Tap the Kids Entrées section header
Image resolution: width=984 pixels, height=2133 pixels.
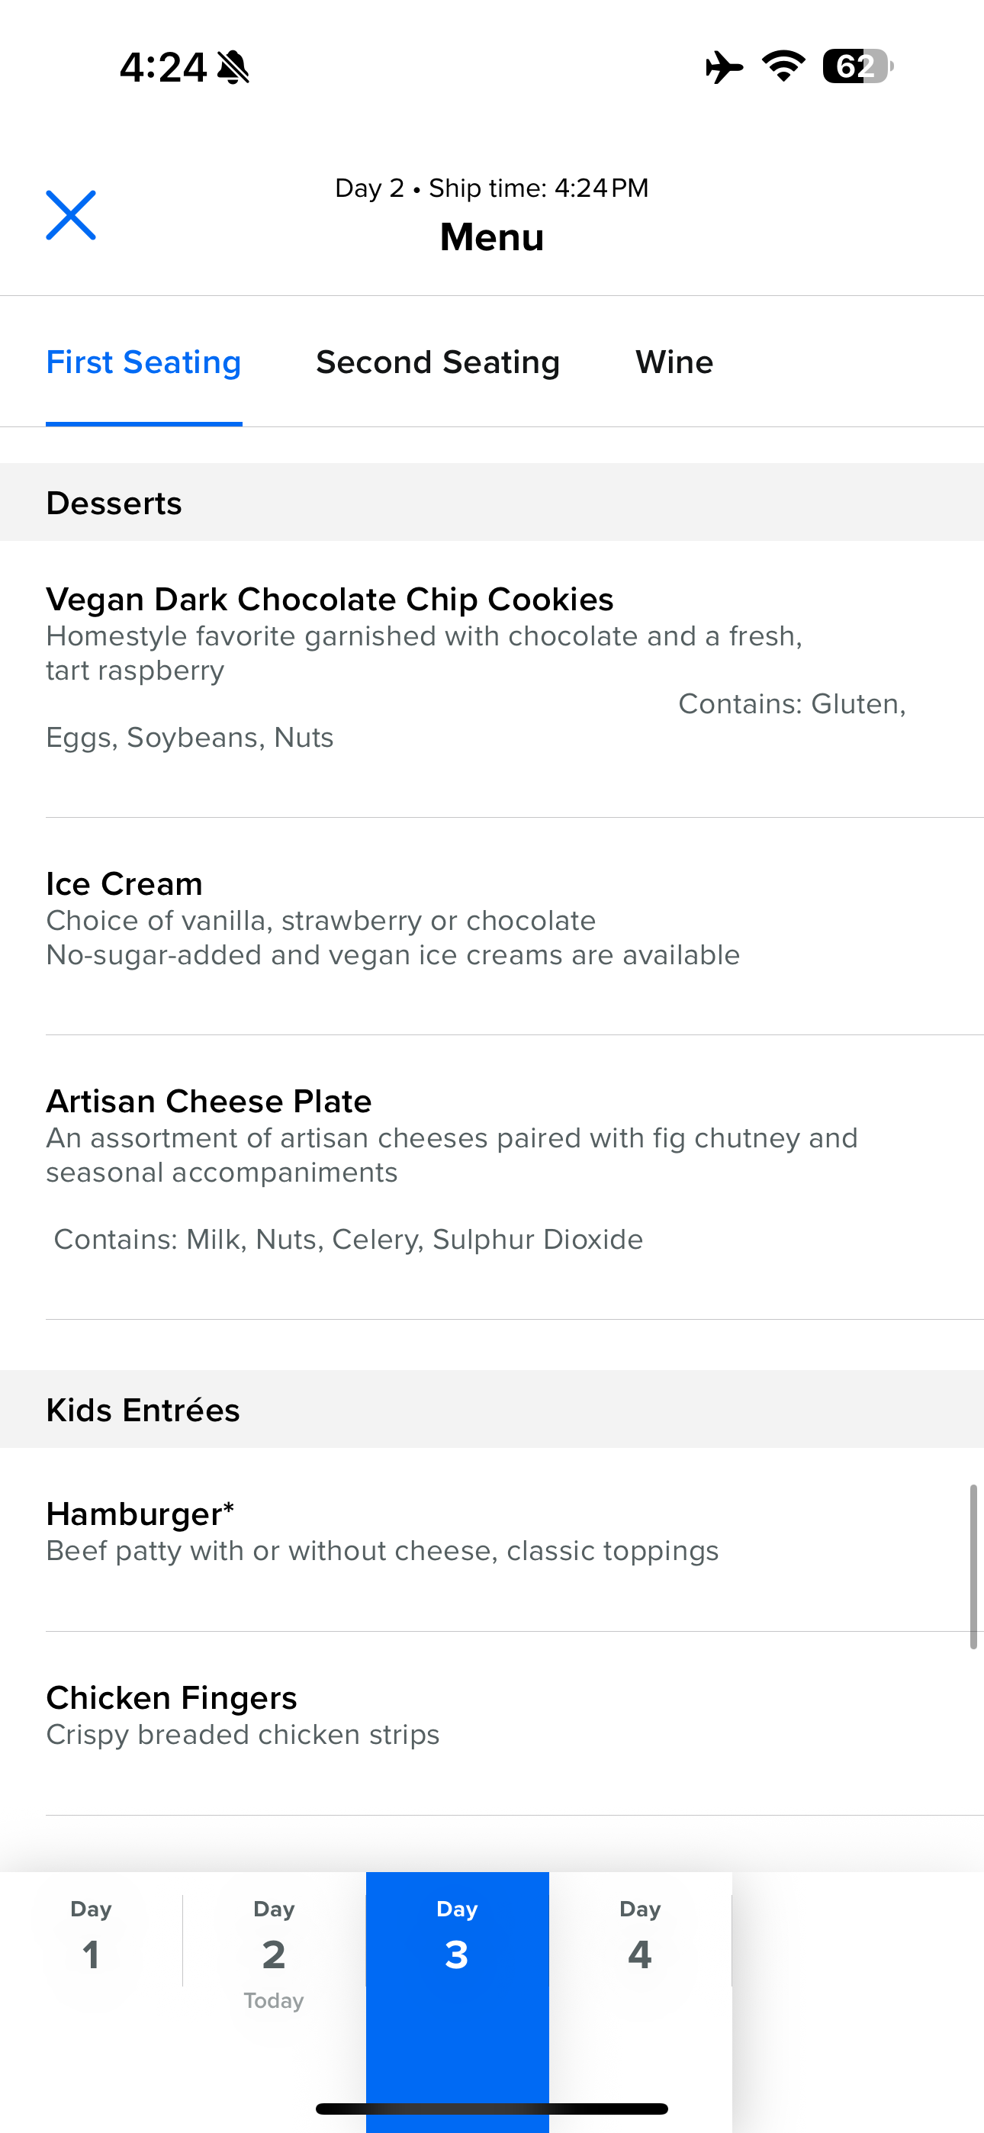[x=143, y=1410]
